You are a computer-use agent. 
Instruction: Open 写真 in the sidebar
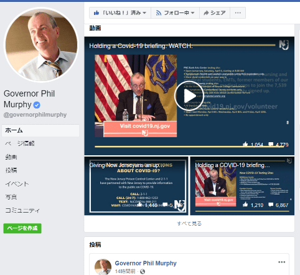(x=11, y=197)
